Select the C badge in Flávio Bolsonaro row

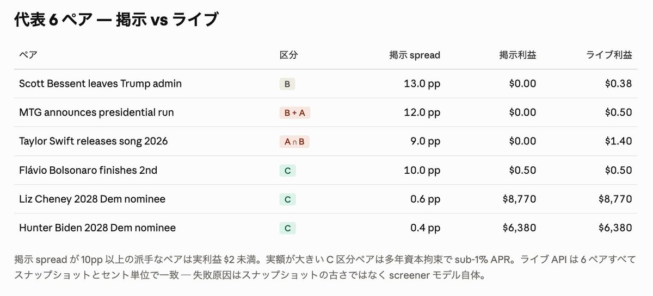(x=287, y=171)
